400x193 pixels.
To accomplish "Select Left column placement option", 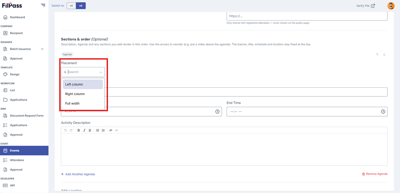I will click(83, 84).
